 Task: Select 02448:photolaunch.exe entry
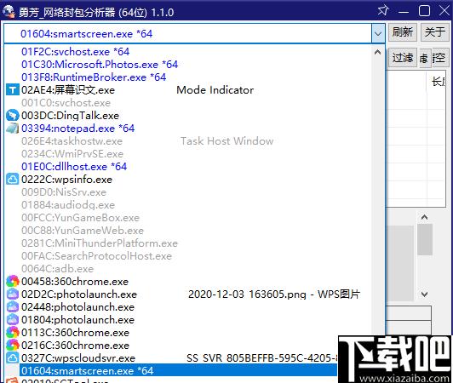coord(188,306)
